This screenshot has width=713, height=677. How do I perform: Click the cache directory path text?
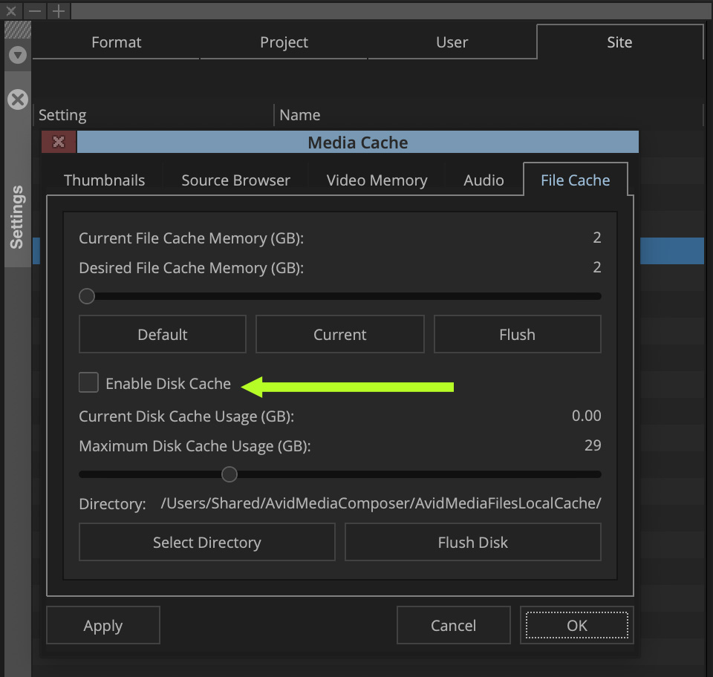click(381, 503)
